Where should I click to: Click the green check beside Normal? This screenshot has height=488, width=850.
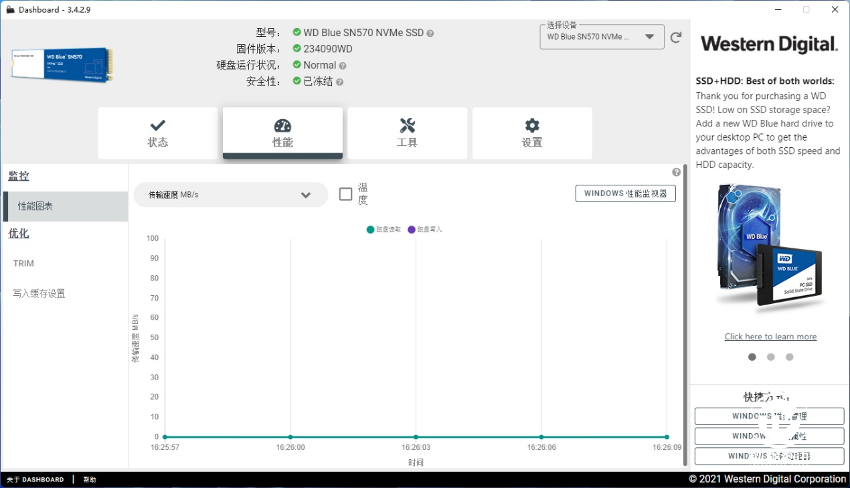coord(297,65)
